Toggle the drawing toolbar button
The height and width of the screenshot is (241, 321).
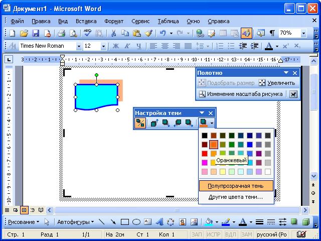(x=246, y=33)
